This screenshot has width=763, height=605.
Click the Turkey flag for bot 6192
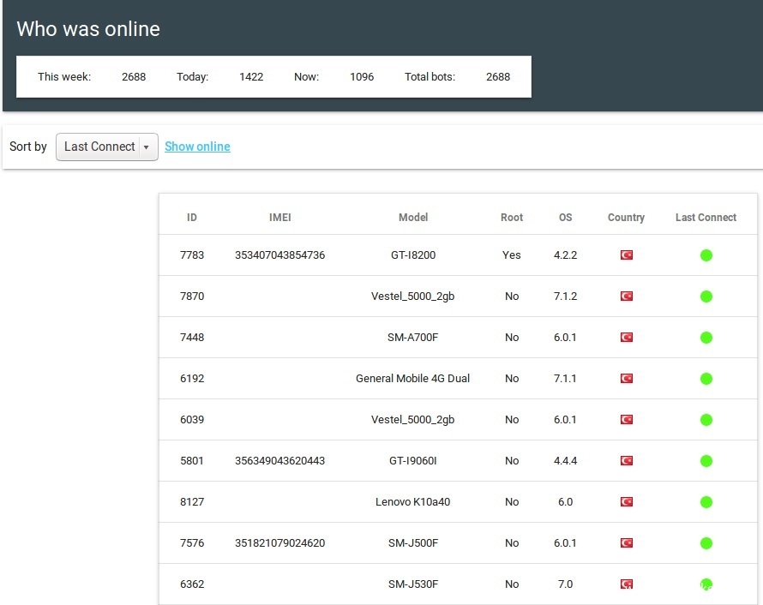click(x=627, y=379)
